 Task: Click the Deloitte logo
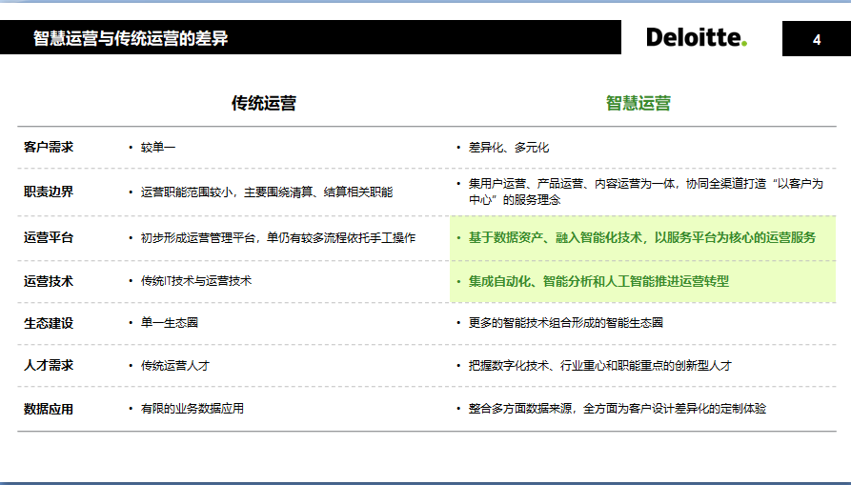[696, 38]
